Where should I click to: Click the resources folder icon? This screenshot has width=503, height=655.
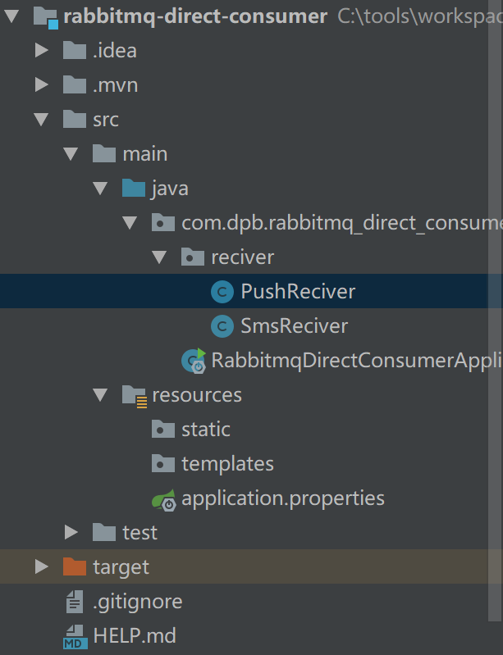pos(135,396)
